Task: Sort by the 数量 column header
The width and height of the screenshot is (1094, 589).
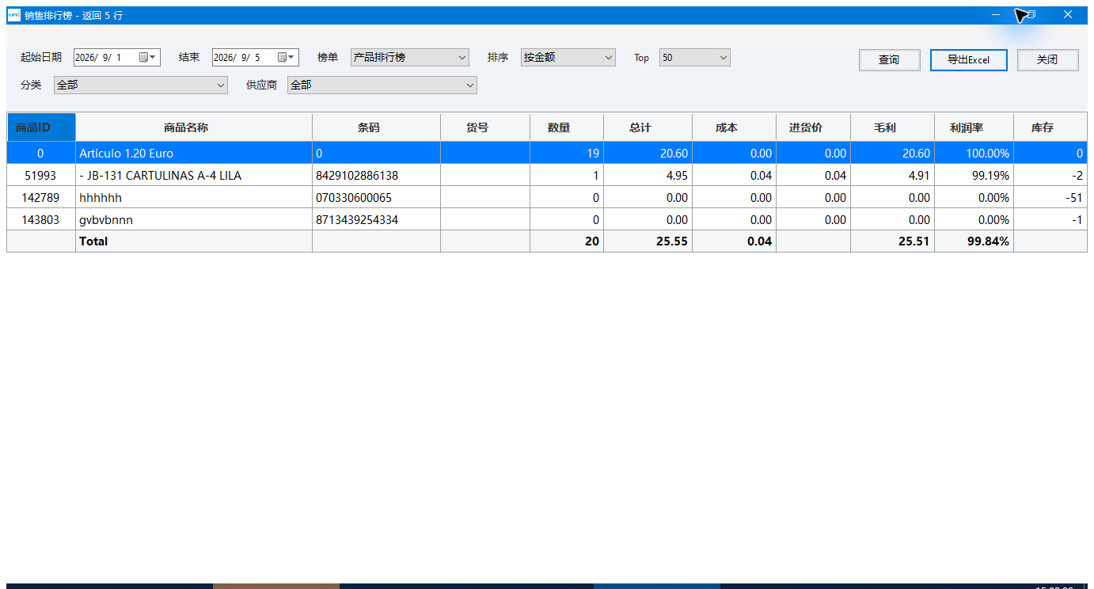Action: click(x=567, y=127)
